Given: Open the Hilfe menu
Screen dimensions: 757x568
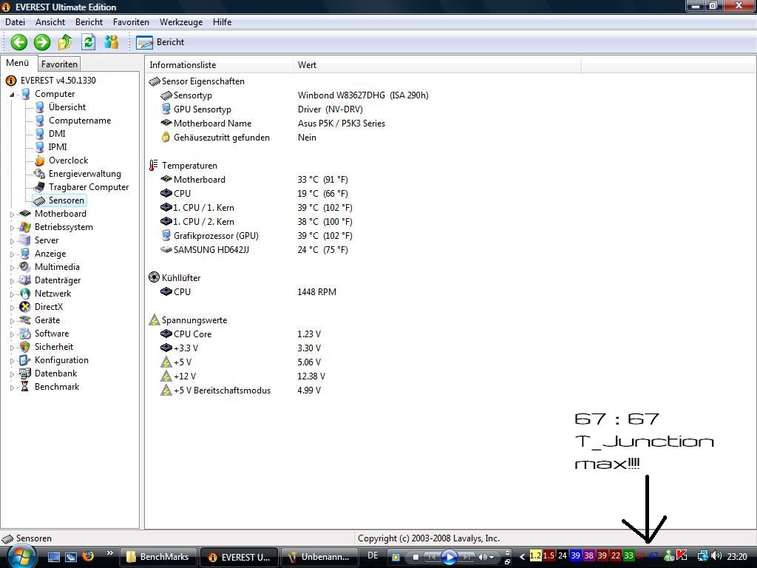Looking at the screenshot, I should [x=222, y=22].
